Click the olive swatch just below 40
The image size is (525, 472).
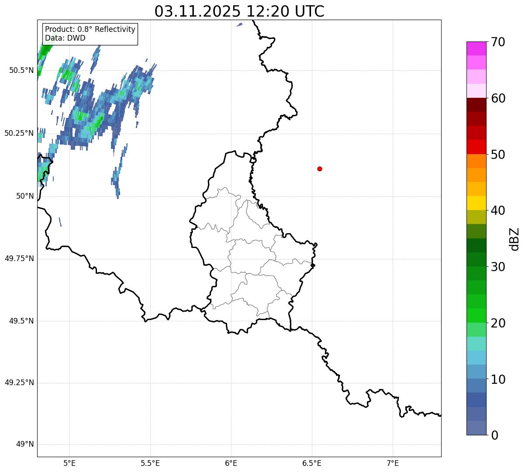pos(477,217)
